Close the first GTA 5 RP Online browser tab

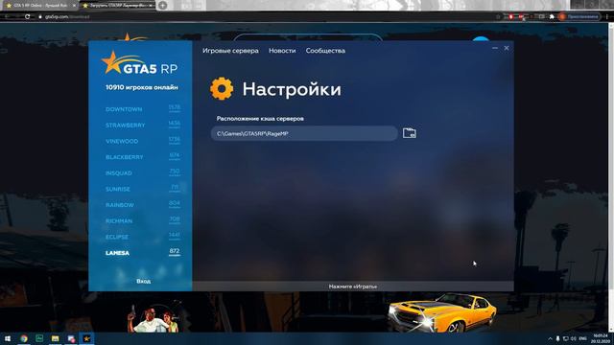point(74,6)
